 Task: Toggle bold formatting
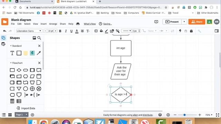[60, 31]
